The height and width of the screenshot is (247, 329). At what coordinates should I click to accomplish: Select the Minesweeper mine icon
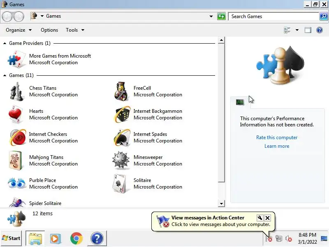click(120, 161)
